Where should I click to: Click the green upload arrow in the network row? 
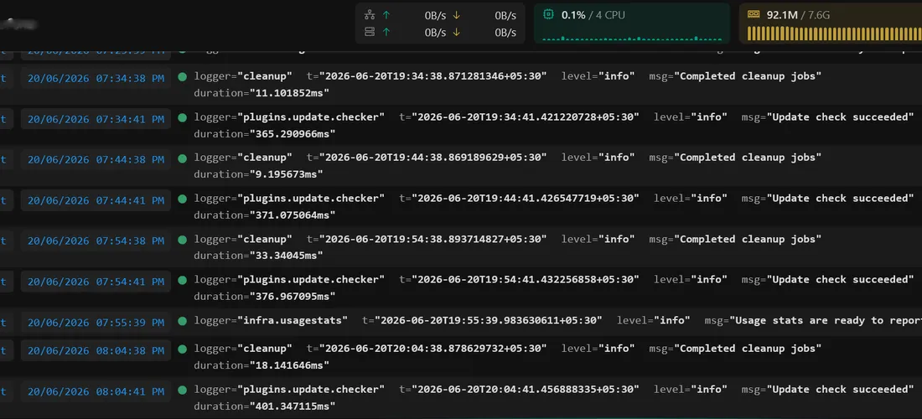386,15
